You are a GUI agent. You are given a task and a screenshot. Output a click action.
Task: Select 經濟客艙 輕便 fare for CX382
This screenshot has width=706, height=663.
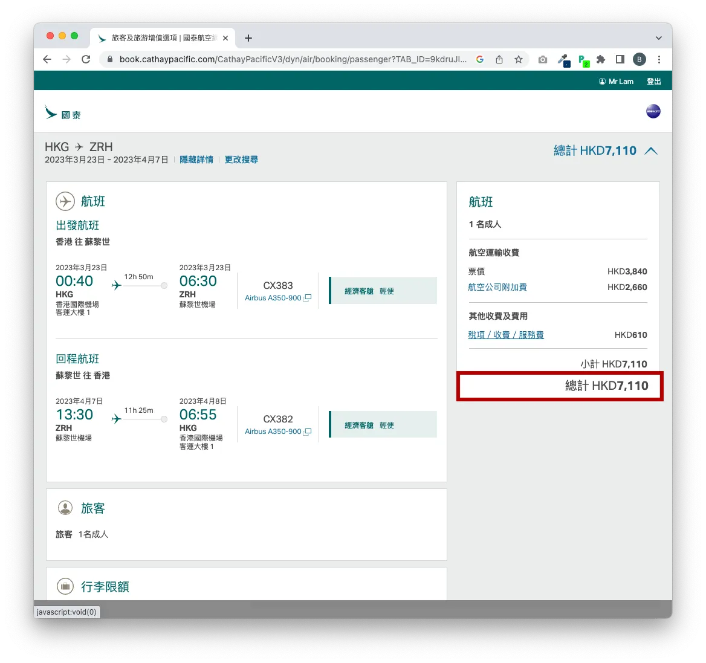383,424
